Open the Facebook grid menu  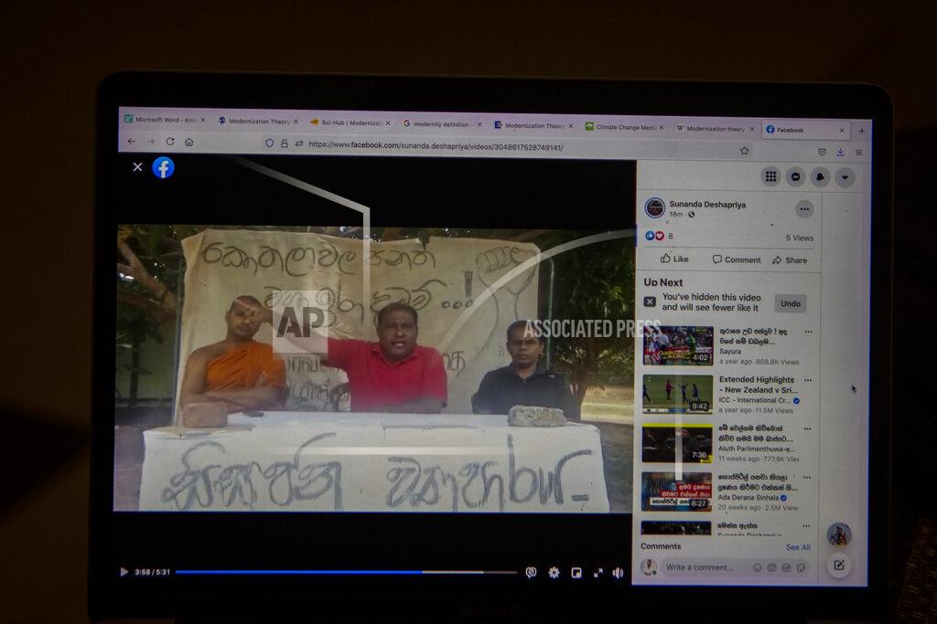pyautogui.click(x=770, y=176)
